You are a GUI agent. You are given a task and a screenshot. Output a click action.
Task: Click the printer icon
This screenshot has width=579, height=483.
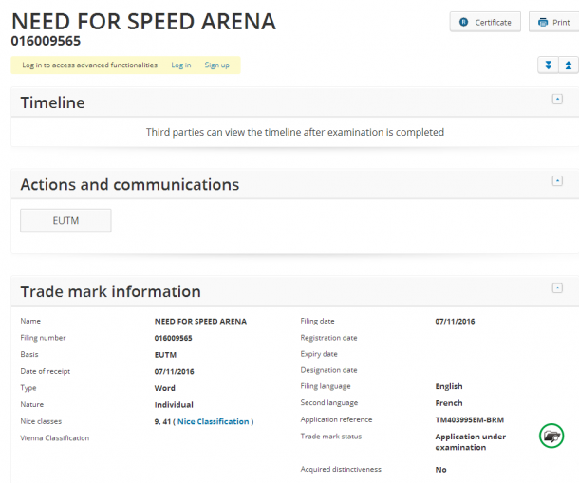tap(543, 22)
